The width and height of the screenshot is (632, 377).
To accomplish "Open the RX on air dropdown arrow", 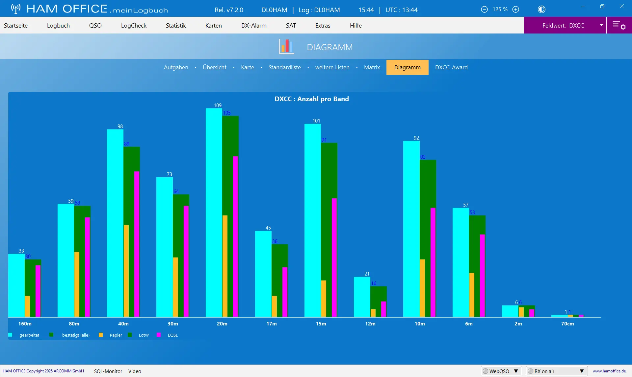I will click(x=582, y=371).
